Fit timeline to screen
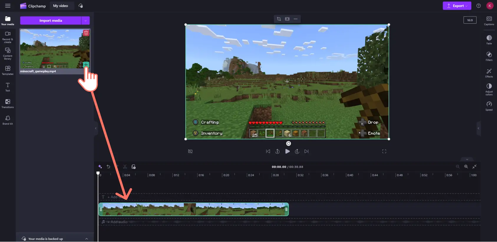 [x=474, y=167]
